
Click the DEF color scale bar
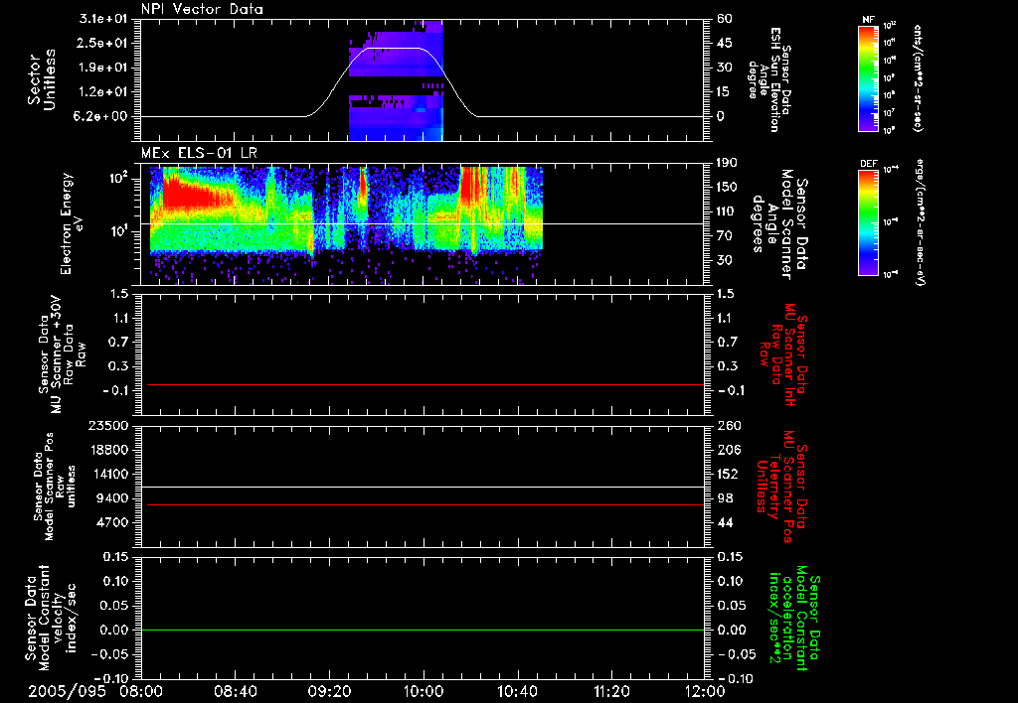[x=868, y=222]
